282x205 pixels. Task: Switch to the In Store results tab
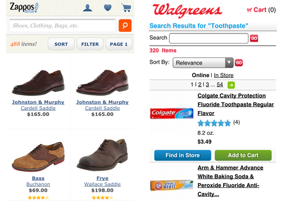224,75
